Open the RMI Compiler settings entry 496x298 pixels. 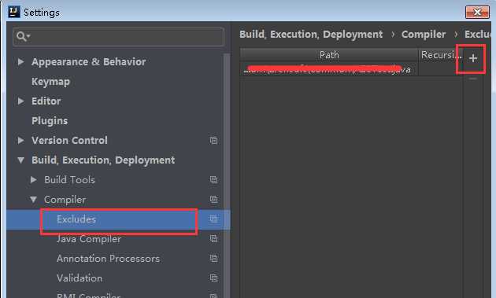pos(88,296)
